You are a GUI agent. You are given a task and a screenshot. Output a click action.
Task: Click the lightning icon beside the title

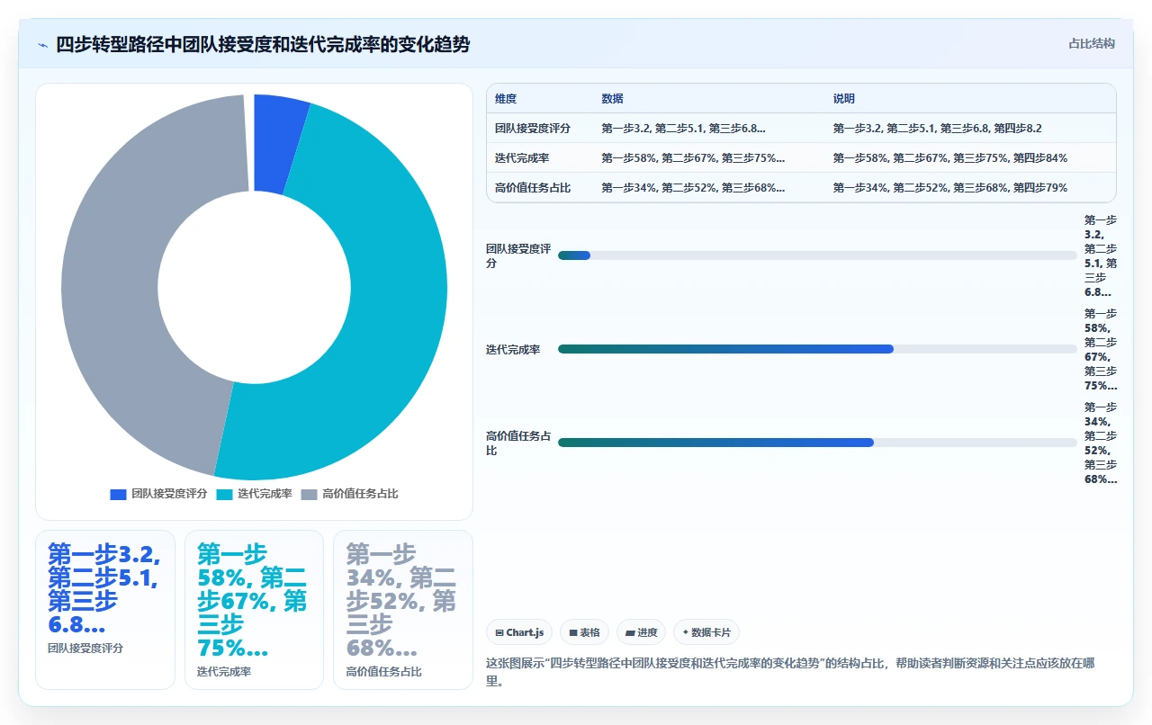42,45
